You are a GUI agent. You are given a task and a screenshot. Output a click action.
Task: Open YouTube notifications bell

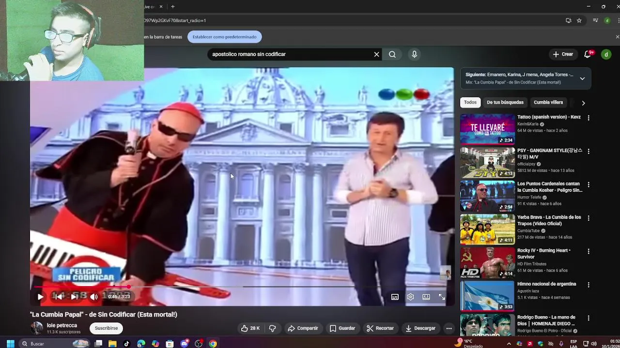(588, 54)
